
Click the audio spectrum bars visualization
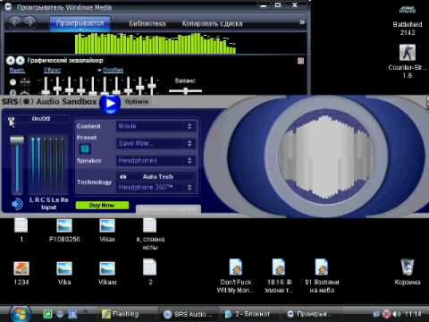pos(156,44)
